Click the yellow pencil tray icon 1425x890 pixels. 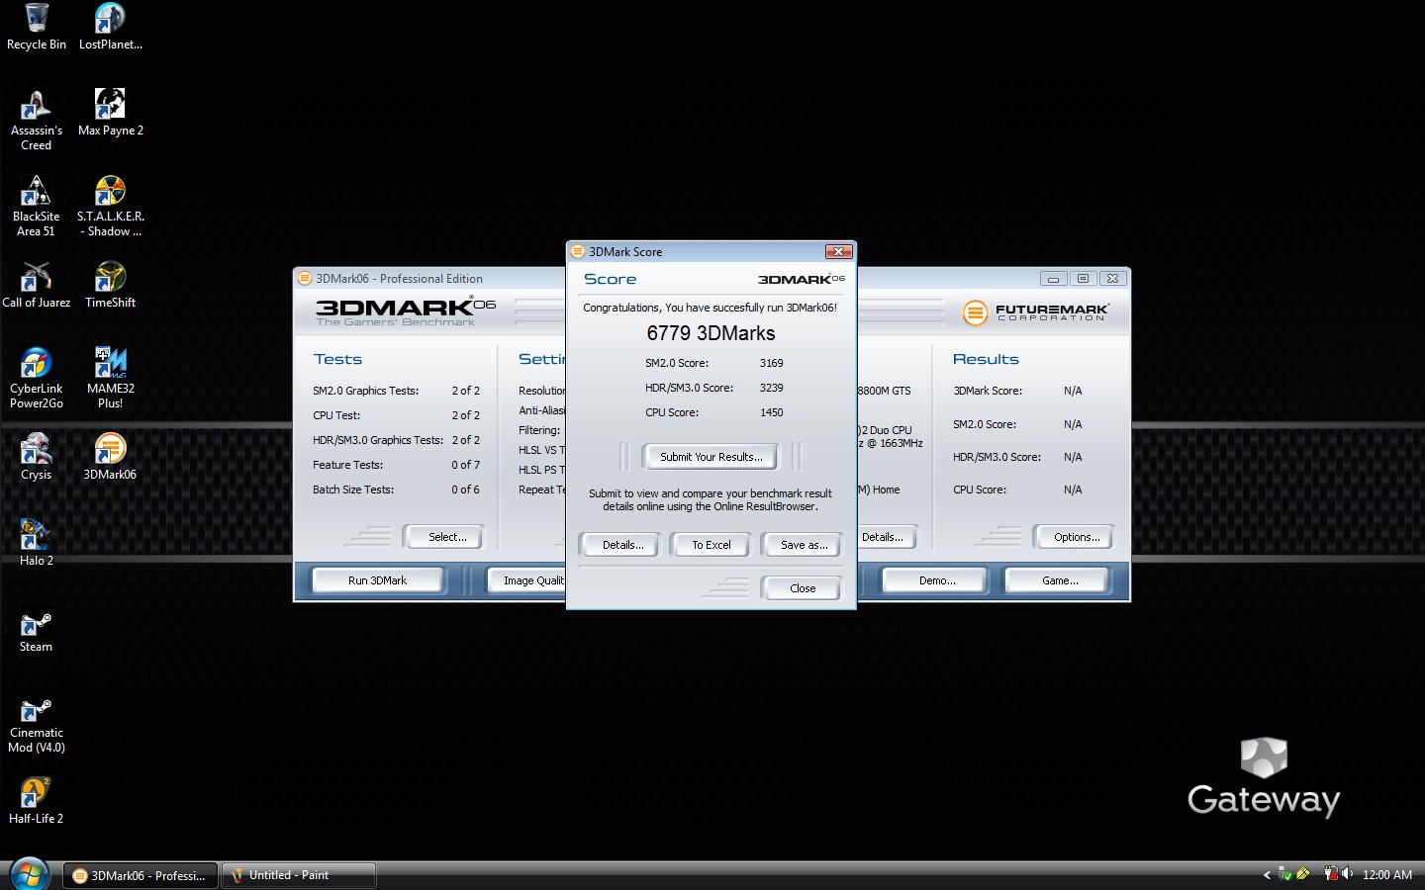(1303, 874)
